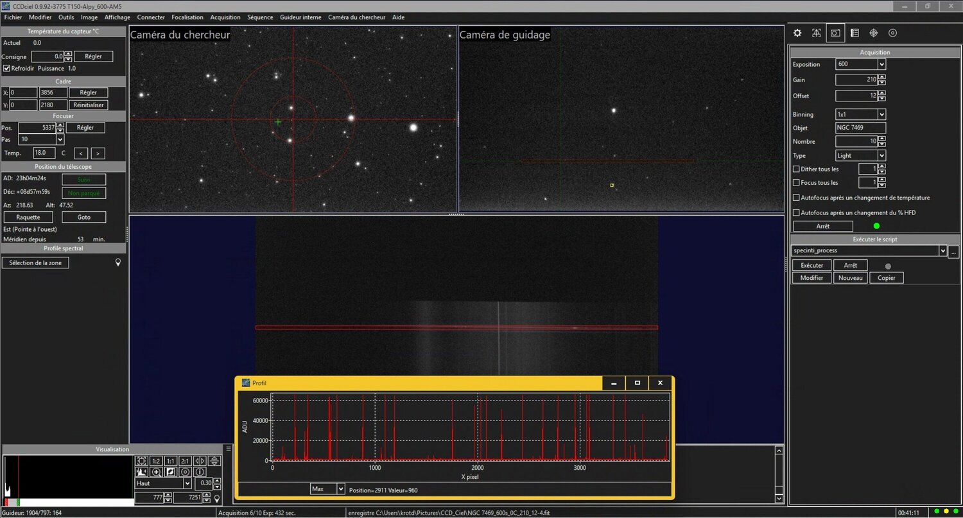The width and height of the screenshot is (963, 518).
Task: Click the vertical scrollbar beside the message log
Action: [779, 474]
